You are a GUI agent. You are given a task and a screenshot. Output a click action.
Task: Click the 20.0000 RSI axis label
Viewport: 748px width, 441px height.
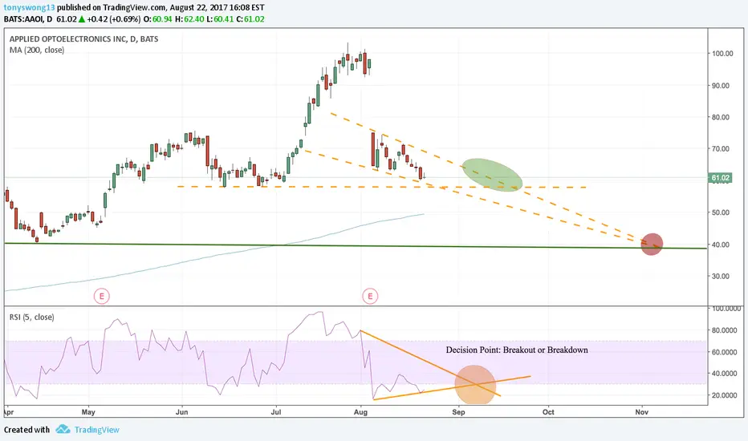(724, 395)
